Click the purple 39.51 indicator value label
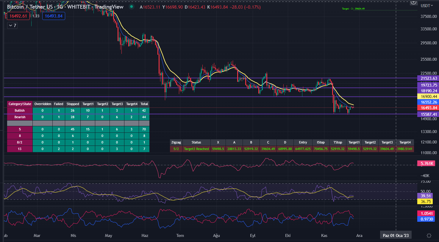Image resolution: width=439 pixels, height=242 pixels. point(425,196)
